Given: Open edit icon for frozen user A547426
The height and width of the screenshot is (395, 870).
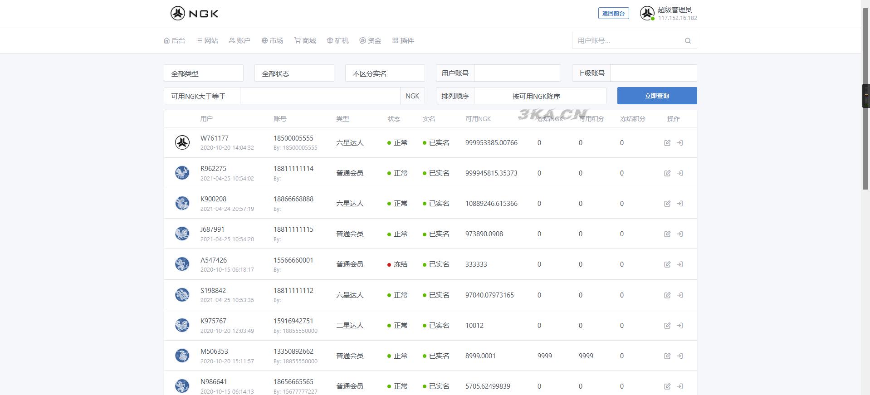Looking at the screenshot, I should point(667,264).
